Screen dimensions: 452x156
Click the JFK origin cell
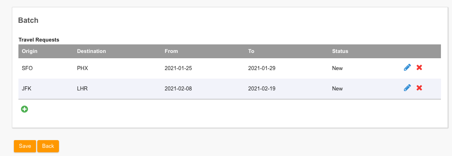point(27,88)
